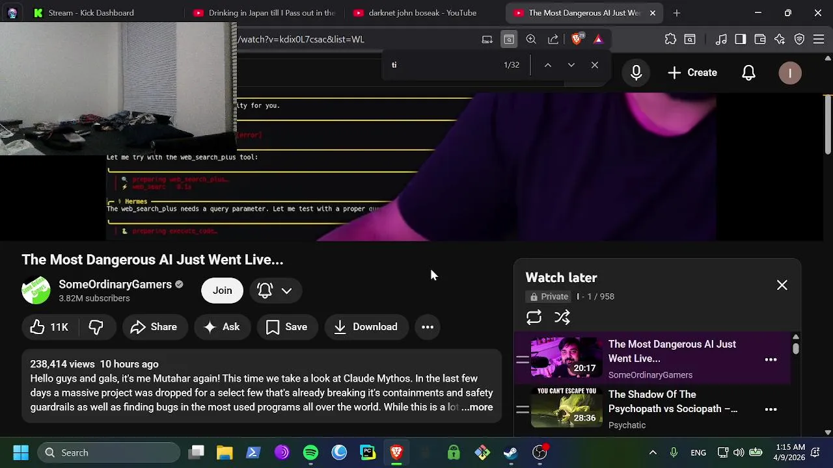Close The Most Dangerous AI tab
This screenshot has width=833, height=468.
(652, 12)
